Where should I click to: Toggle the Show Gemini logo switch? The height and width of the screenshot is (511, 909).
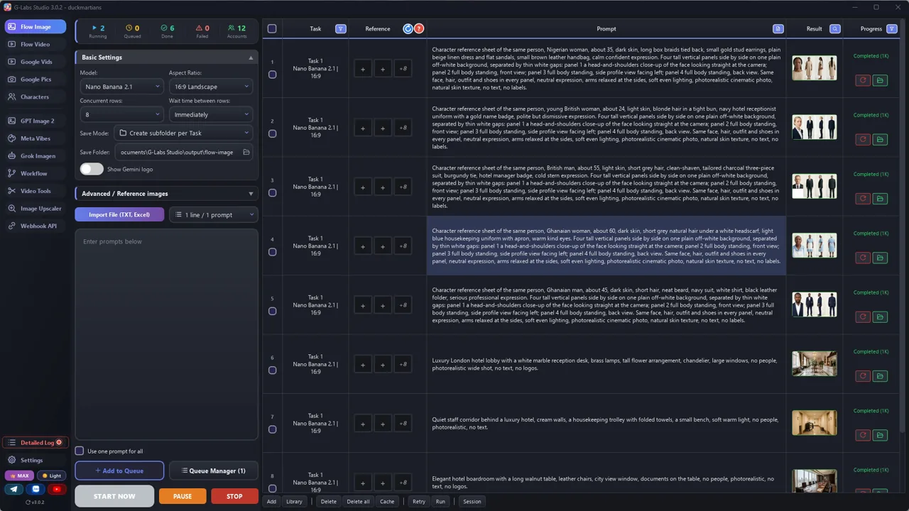(92, 169)
